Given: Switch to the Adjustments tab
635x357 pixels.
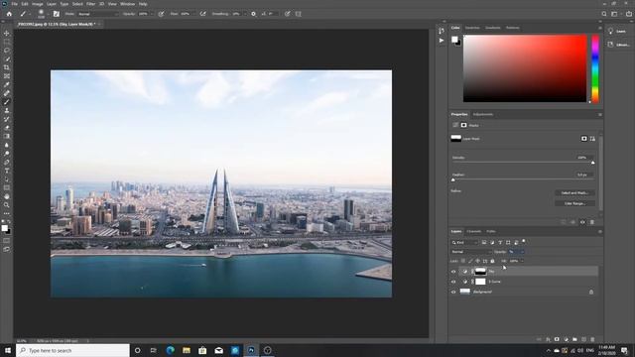Looking at the screenshot, I should (483, 115).
